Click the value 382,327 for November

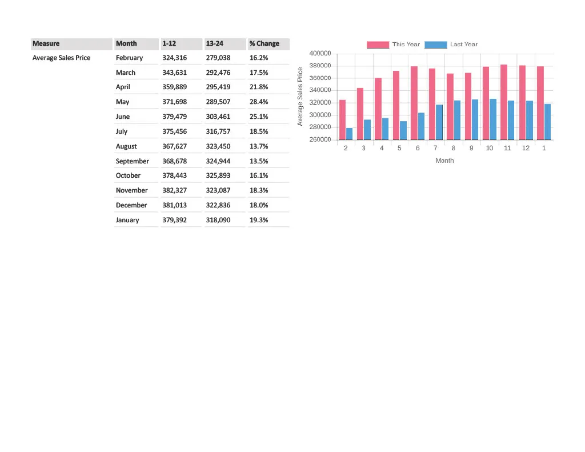click(175, 190)
